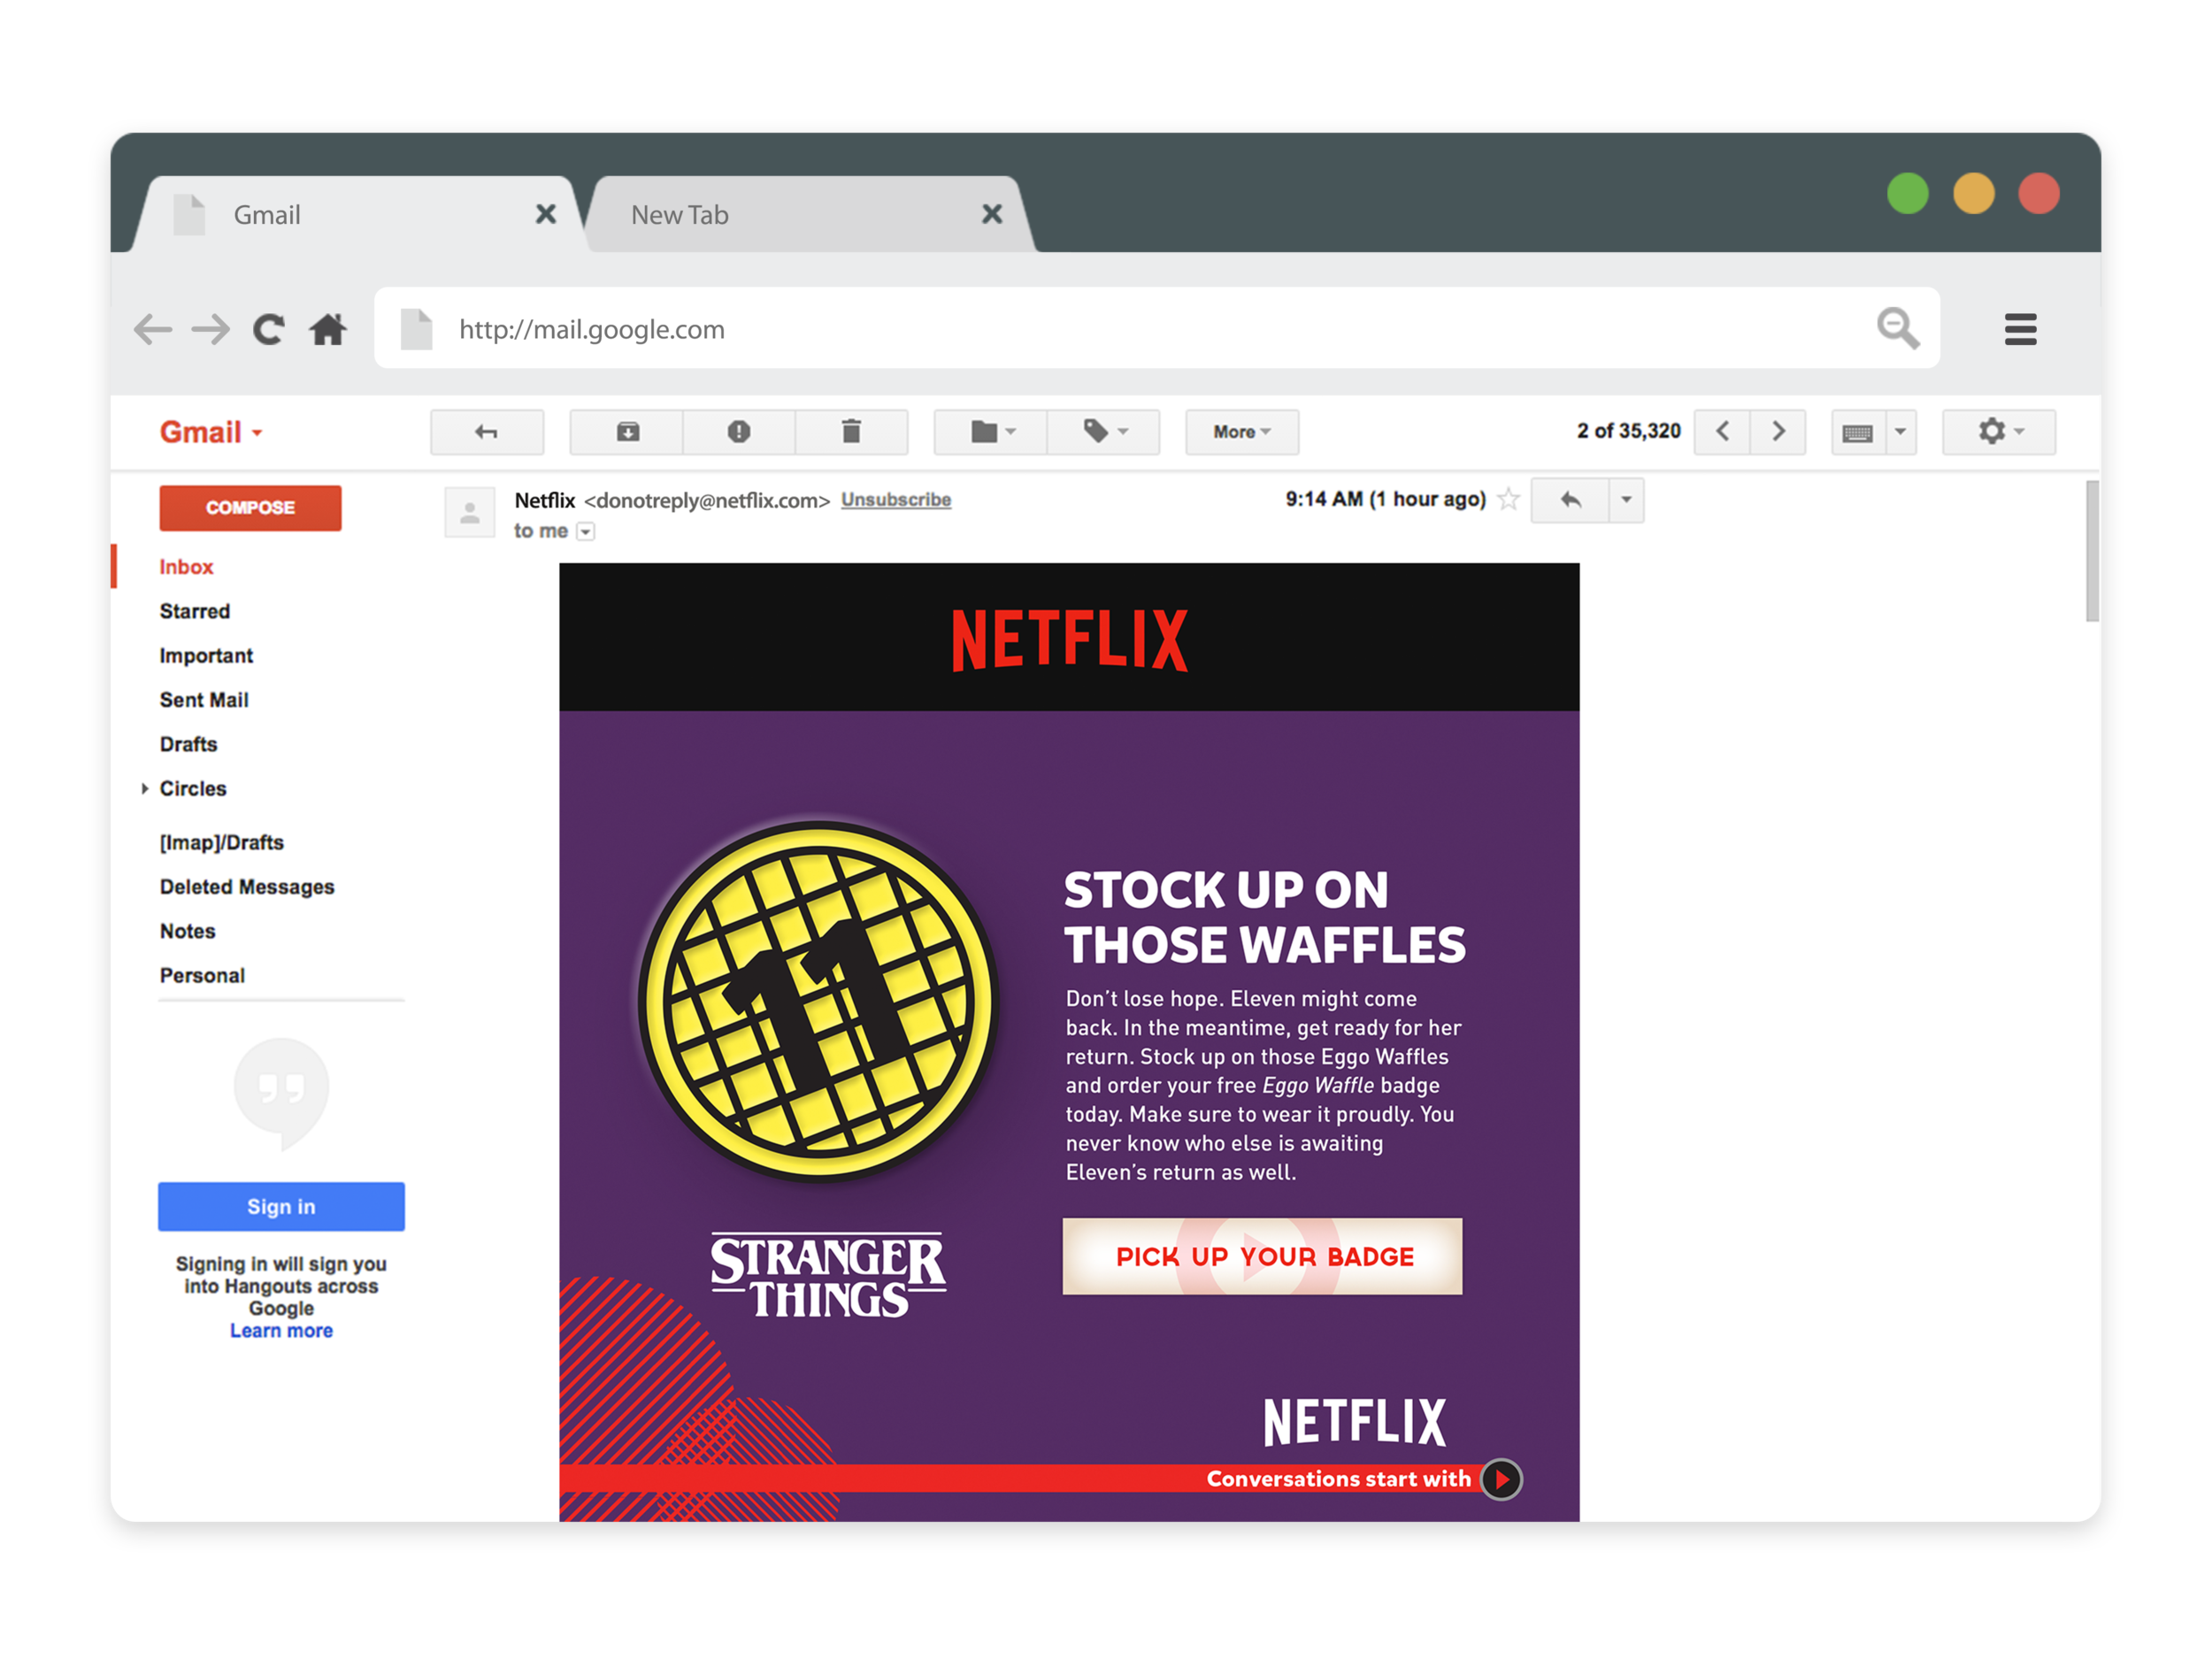Open the Personal label
This screenshot has width=2212, height=1659.
pyautogui.click(x=202, y=975)
